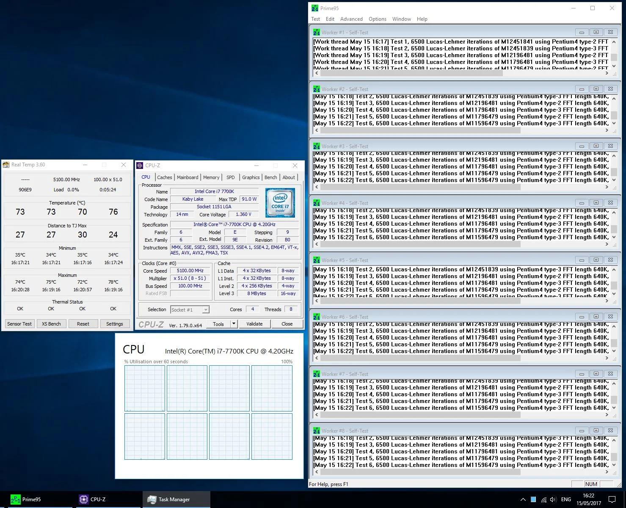Click the Core Speed 5100.00 MHz field

tap(190, 271)
